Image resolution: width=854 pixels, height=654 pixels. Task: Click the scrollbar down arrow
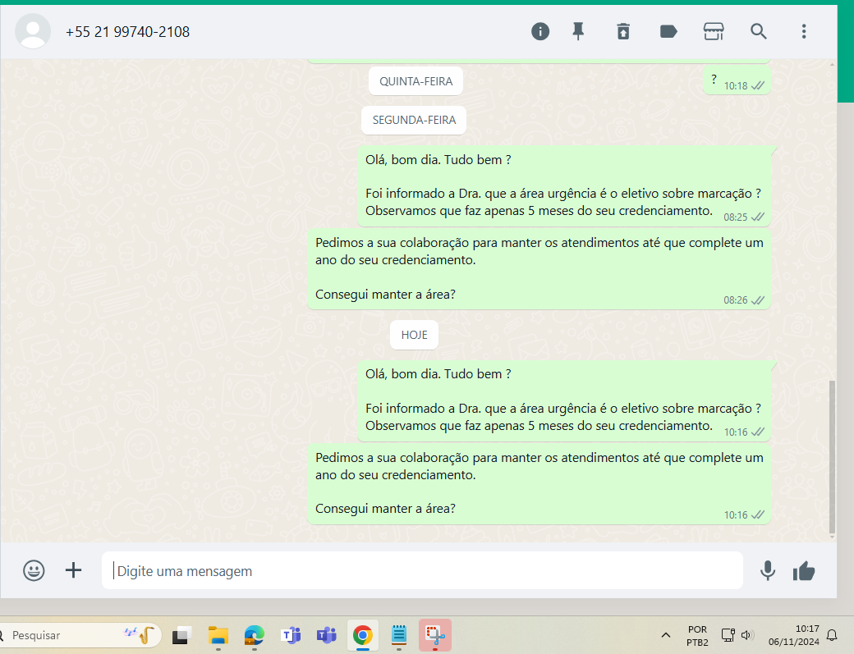coord(832,537)
